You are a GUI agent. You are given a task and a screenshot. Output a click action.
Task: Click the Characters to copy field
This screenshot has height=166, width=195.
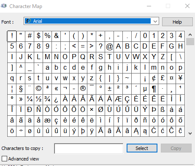point(89,149)
